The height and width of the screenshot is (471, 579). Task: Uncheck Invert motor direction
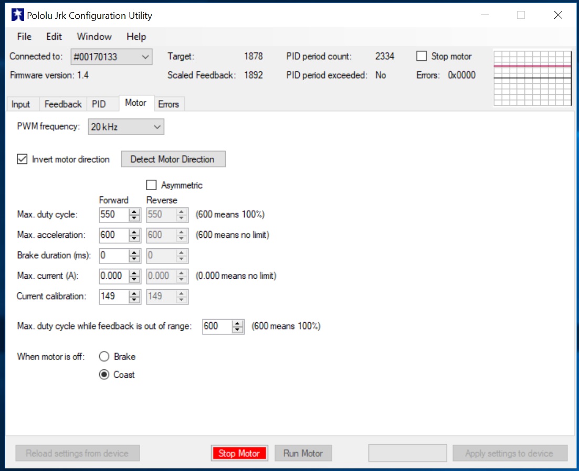point(22,159)
